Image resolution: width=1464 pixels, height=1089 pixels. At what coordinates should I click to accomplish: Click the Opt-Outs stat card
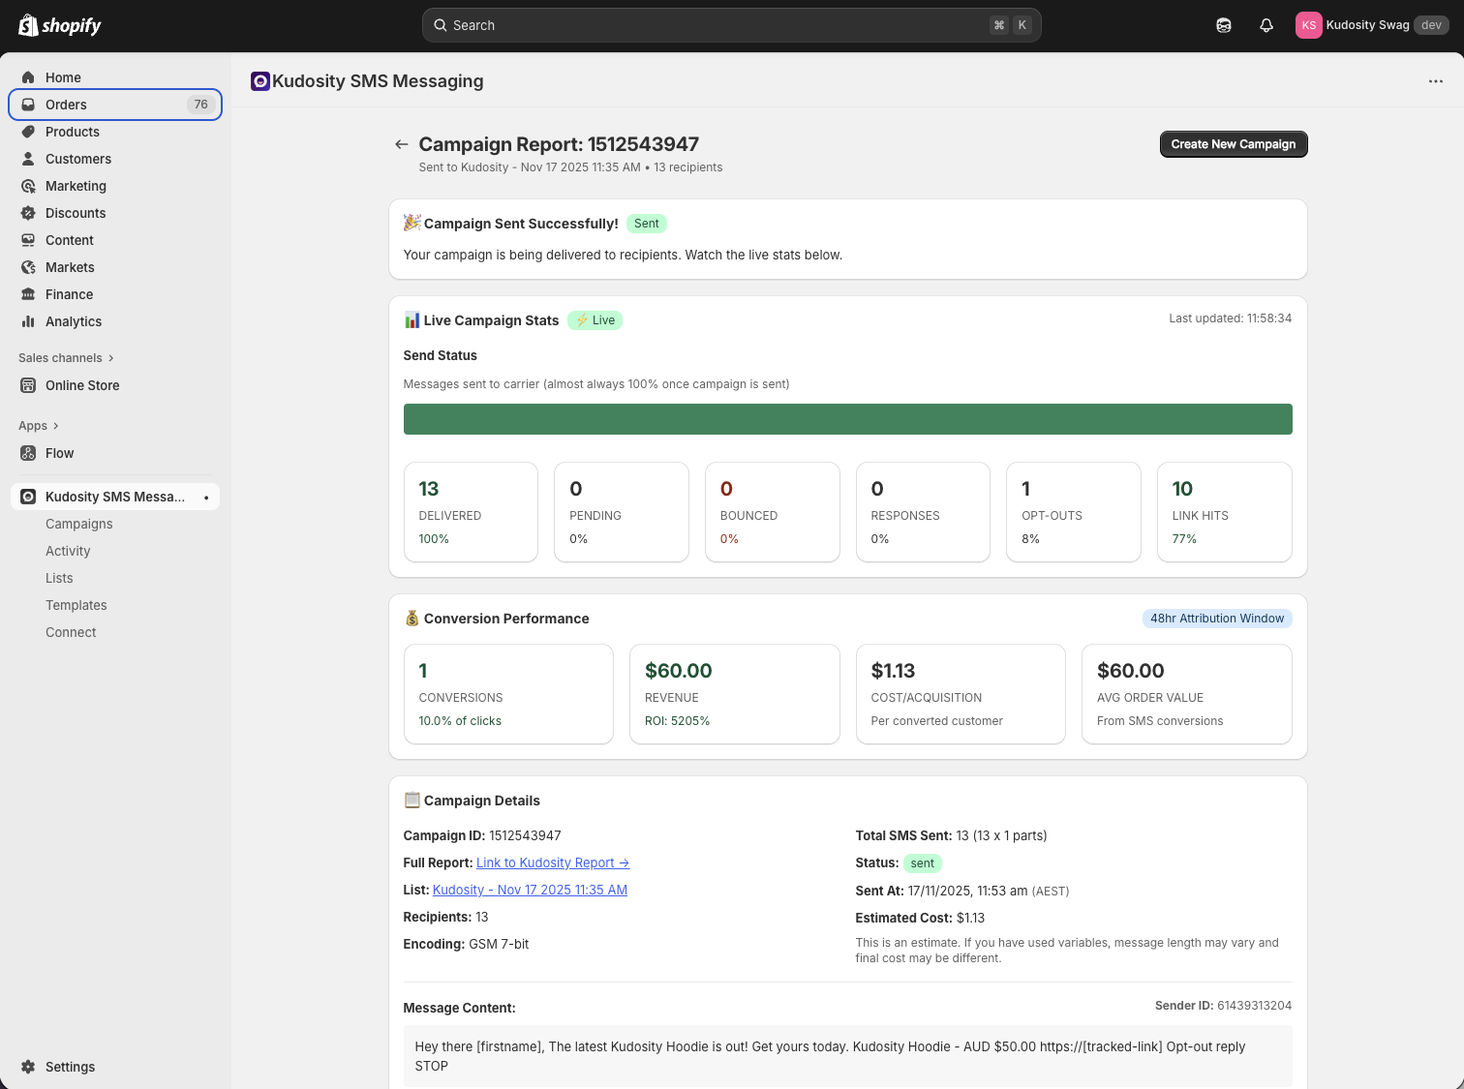1074,512
